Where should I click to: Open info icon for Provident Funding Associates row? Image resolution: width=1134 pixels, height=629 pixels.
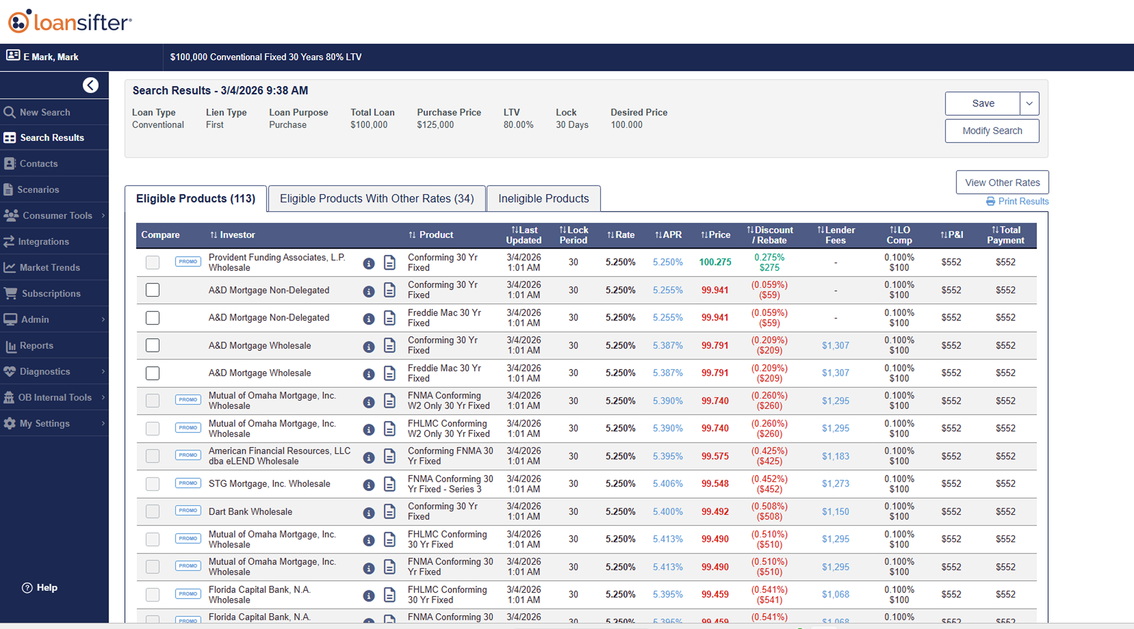tap(369, 264)
